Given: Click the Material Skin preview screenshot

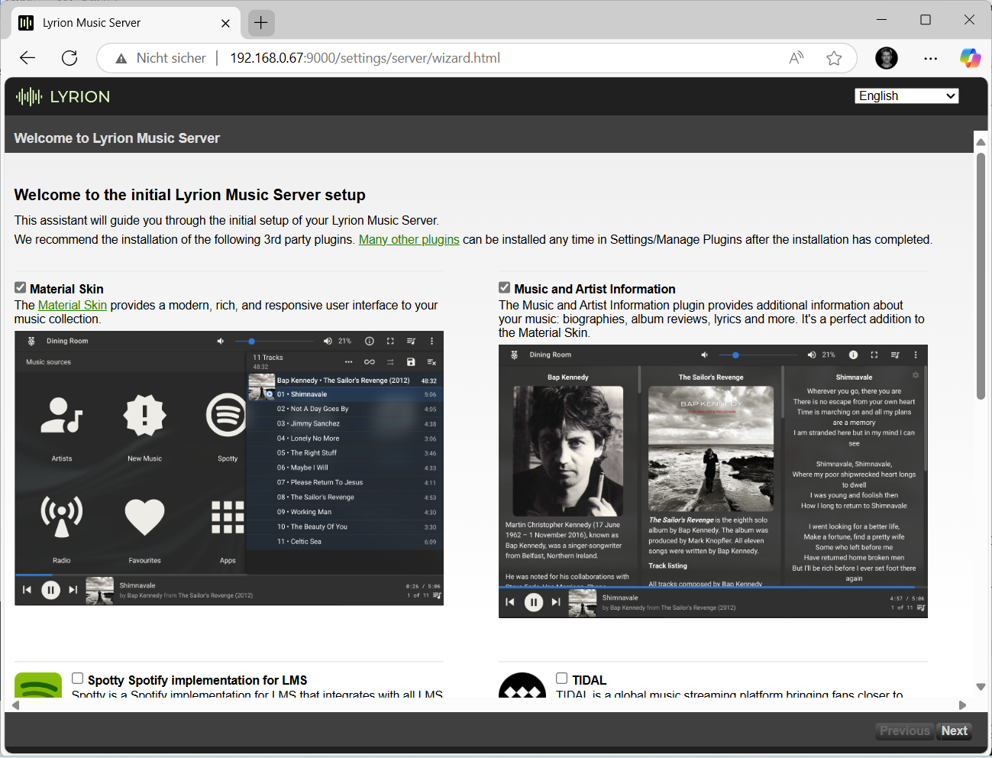Looking at the screenshot, I should tap(229, 468).
